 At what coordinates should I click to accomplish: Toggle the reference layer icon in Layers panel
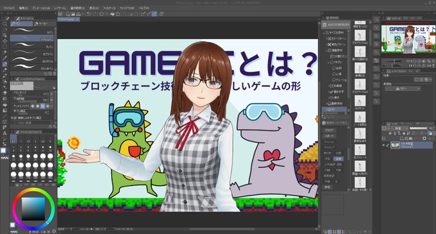click(395, 133)
